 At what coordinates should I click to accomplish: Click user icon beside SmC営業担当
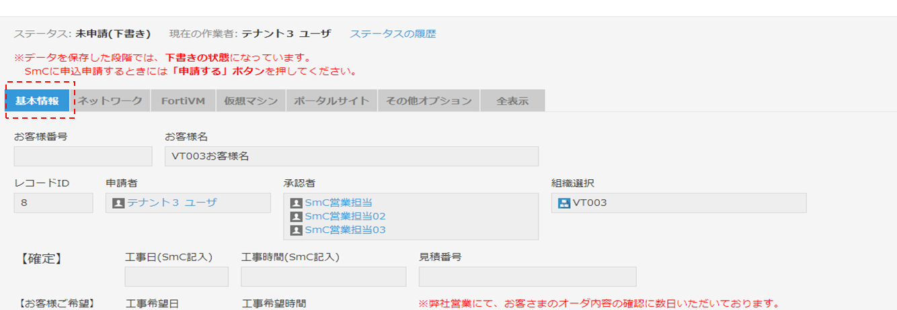[x=296, y=203]
